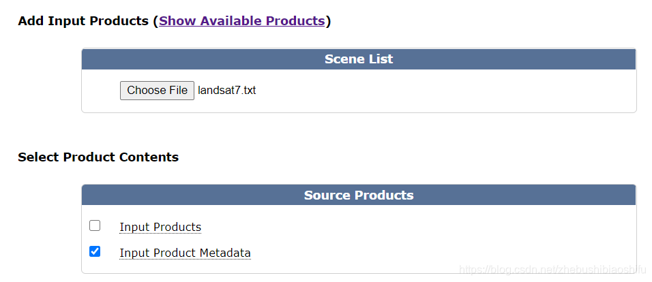Click the Input Product Metadata label text

[x=185, y=253]
